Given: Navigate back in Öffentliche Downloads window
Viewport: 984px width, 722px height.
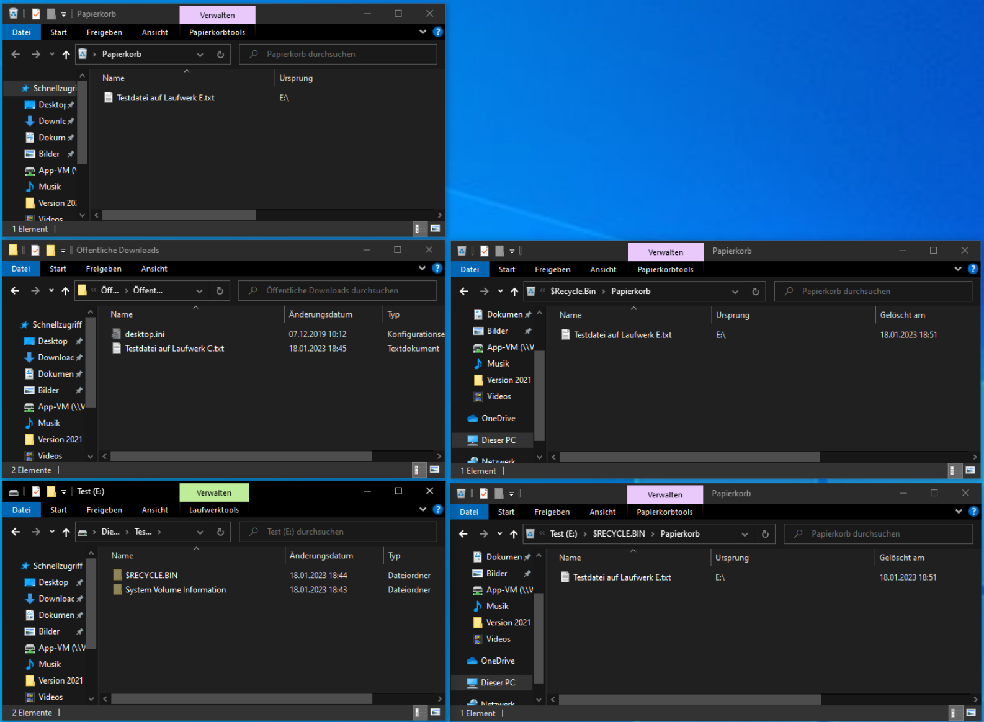Looking at the screenshot, I should tap(16, 291).
